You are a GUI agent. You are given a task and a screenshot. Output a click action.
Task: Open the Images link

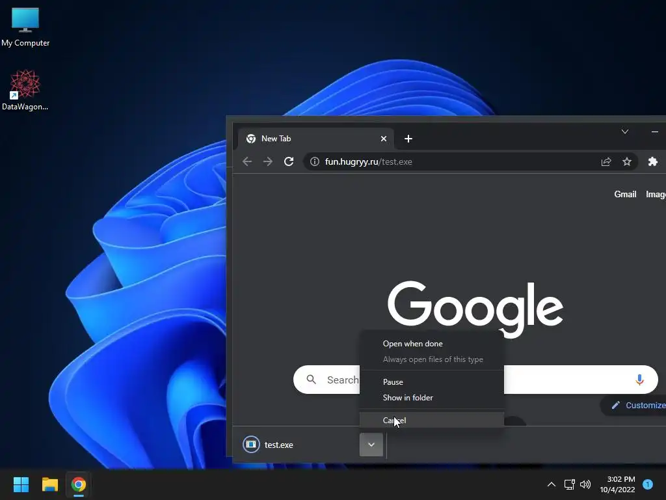[x=656, y=194]
